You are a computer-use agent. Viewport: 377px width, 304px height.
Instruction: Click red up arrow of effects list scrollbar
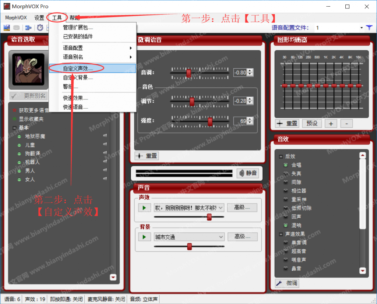pos(363,155)
